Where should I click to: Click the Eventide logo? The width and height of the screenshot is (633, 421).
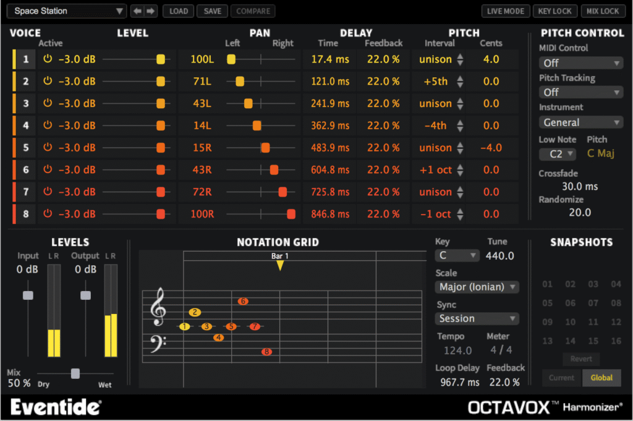[x=54, y=407]
